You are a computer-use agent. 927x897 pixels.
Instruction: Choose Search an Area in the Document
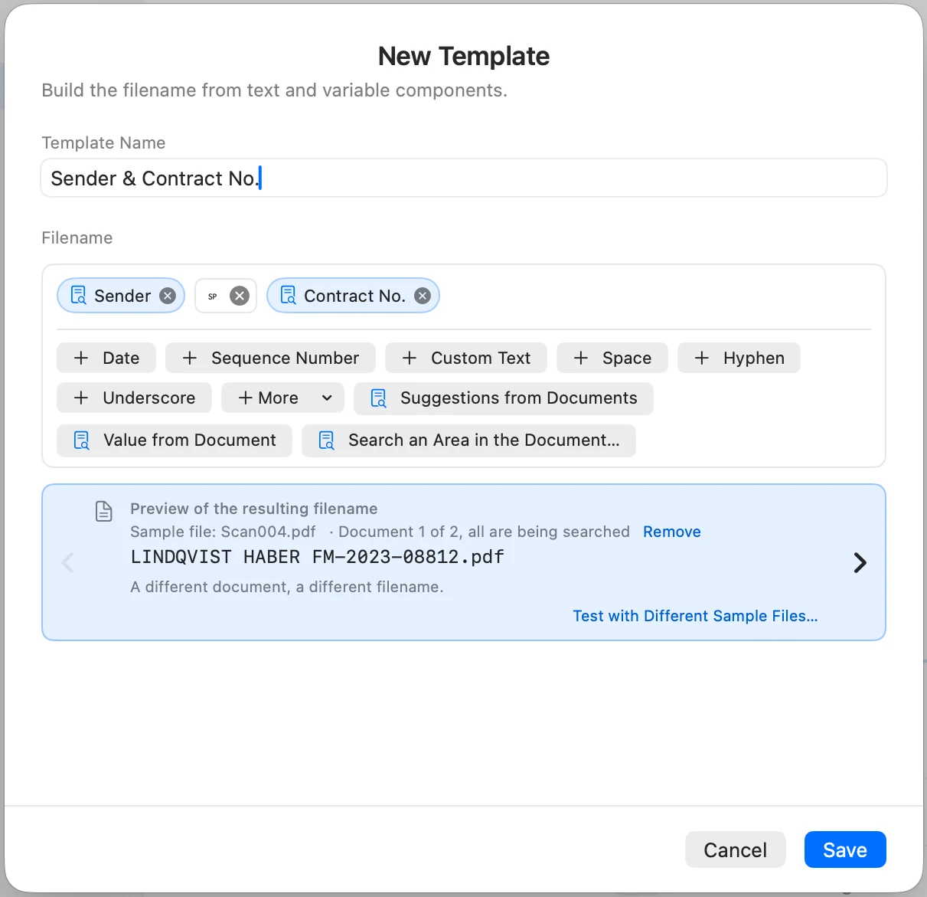point(468,440)
